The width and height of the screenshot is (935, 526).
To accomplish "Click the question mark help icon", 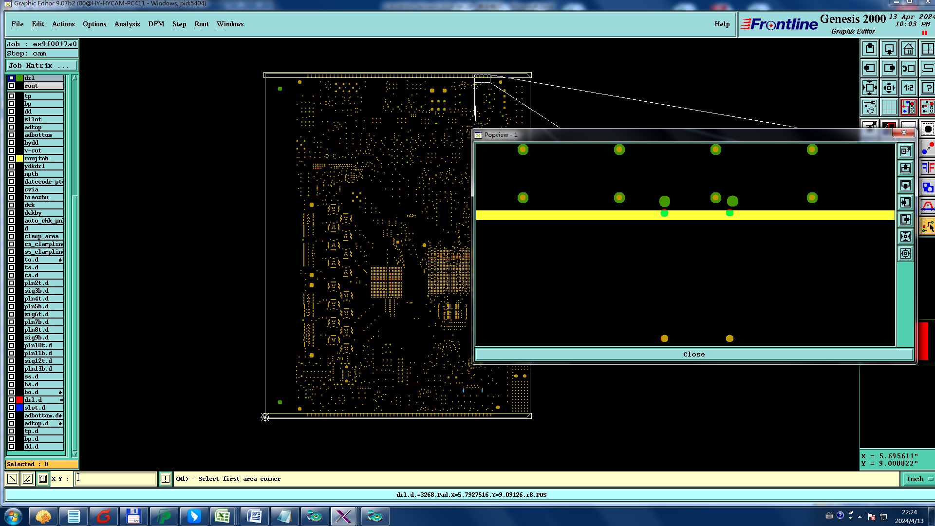I will (928, 88).
